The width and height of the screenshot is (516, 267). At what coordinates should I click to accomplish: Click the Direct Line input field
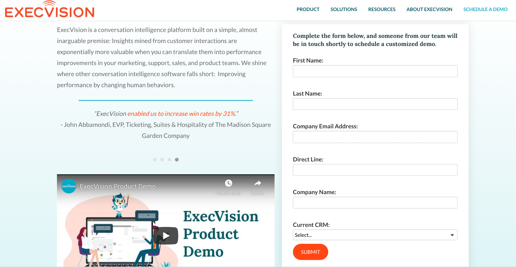[375, 170]
